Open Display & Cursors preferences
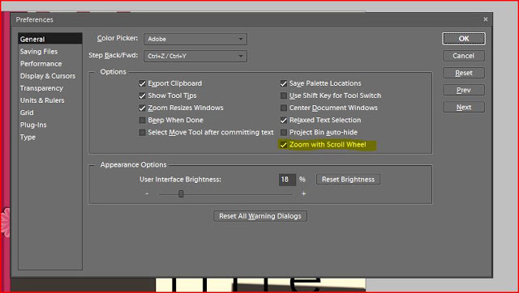The image size is (519, 293). tap(48, 76)
